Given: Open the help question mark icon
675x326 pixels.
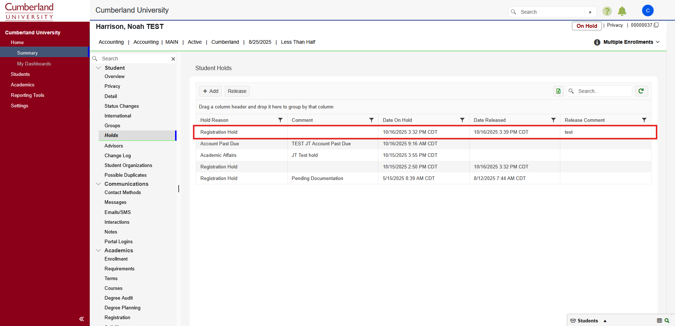Looking at the screenshot, I should click(607, 11).
